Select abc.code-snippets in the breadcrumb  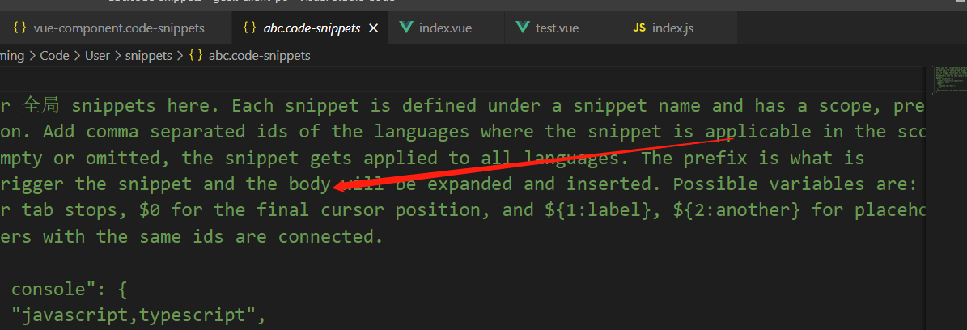tap(260, 56)
